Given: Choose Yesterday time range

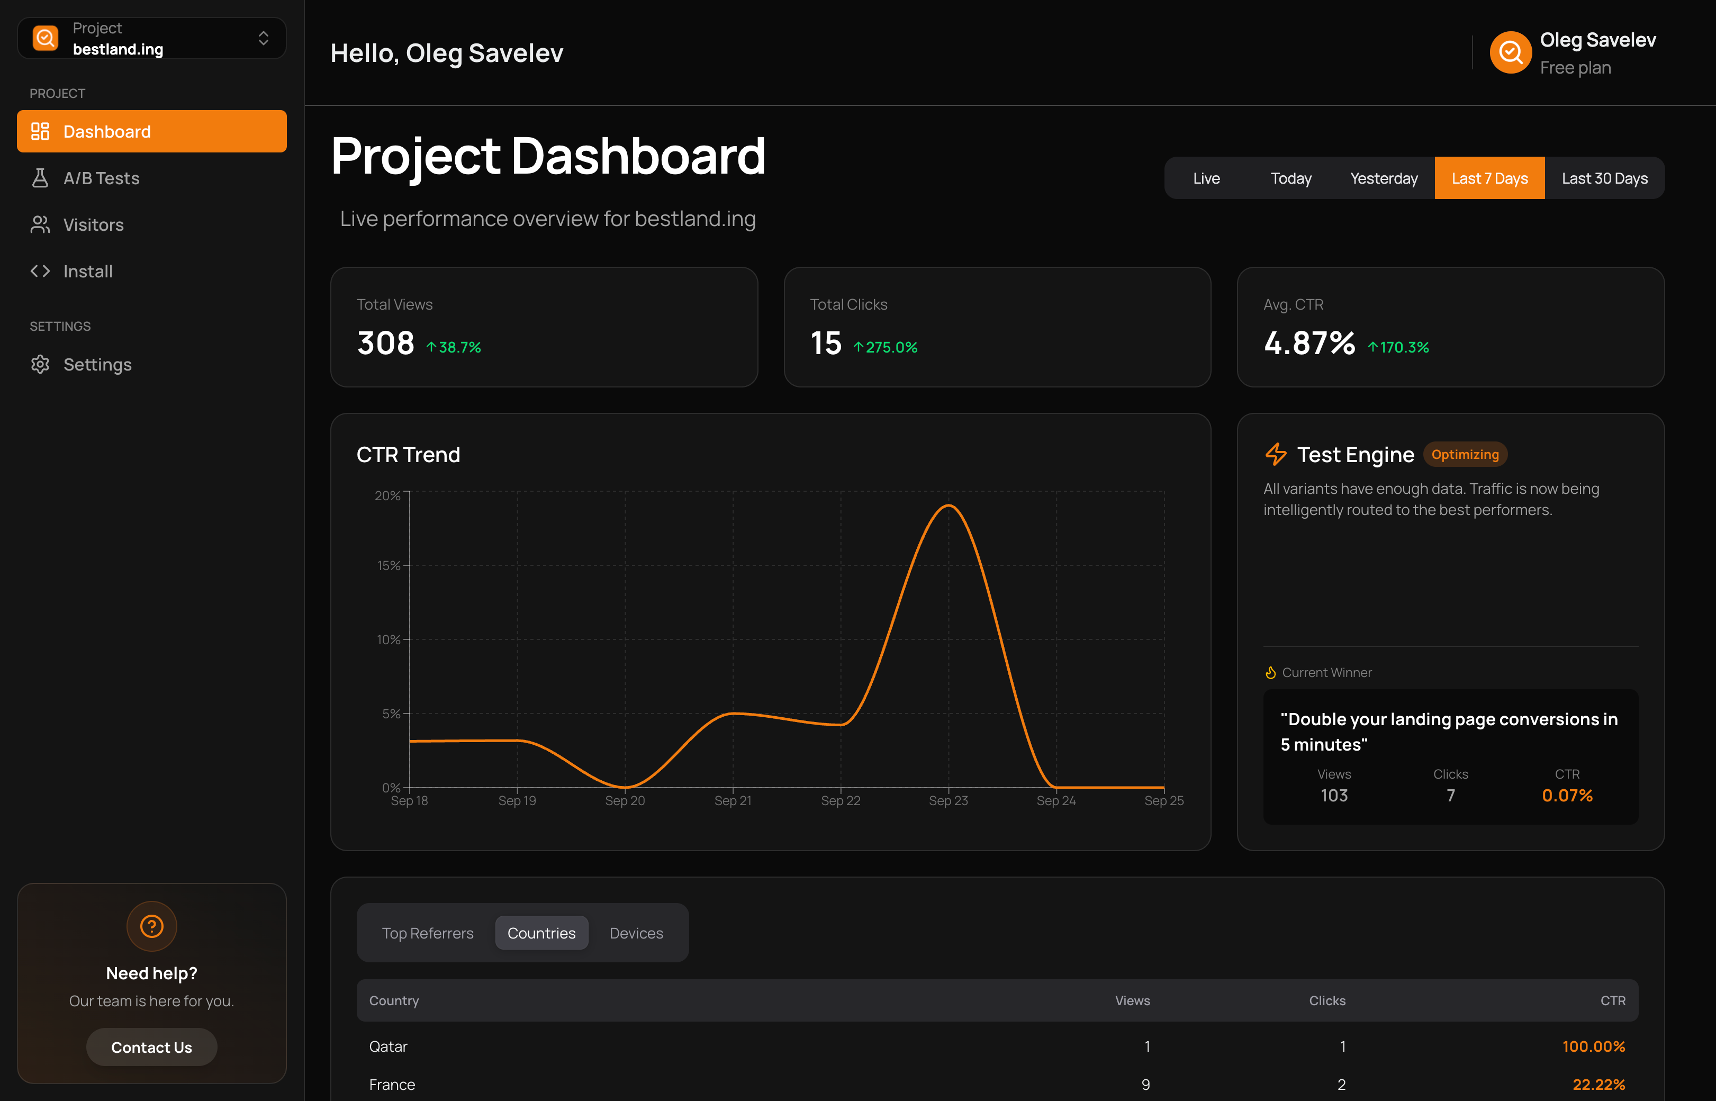Looking at the screenshot, I should click(x=1384, y=178).
